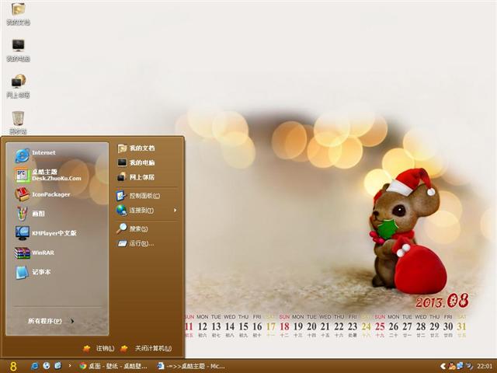
Task: Switch to ->>桌酷主题 - Mic... taskbar window
Action: click(x=191, y=366)
